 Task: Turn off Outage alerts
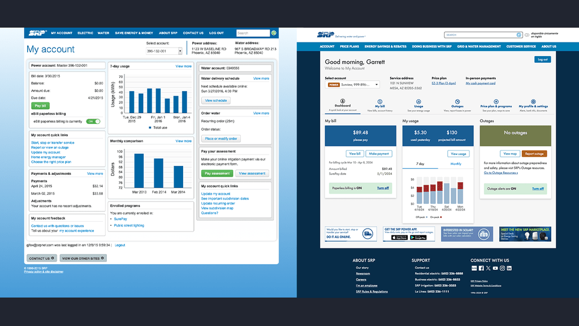tap(538, 188)
